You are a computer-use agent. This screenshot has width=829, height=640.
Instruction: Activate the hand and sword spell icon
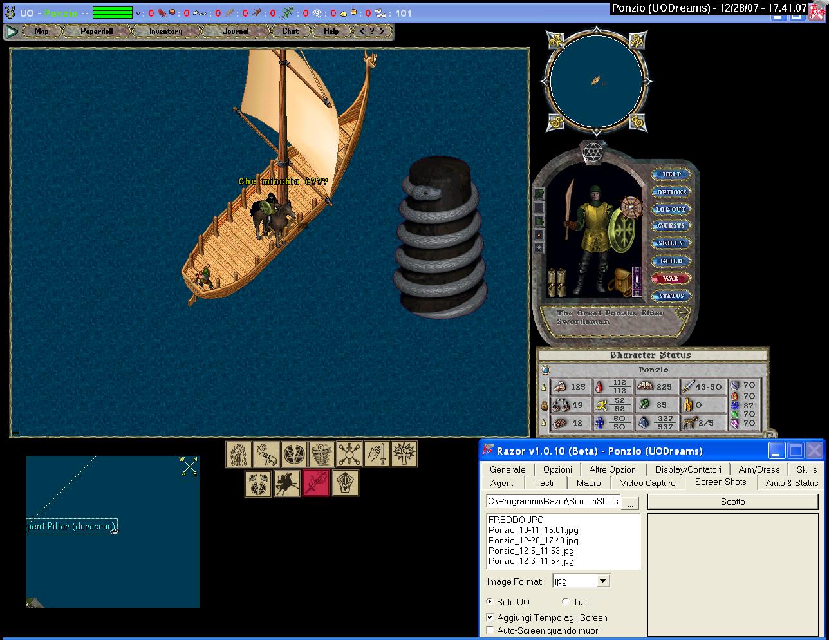[x=377, y=454]
